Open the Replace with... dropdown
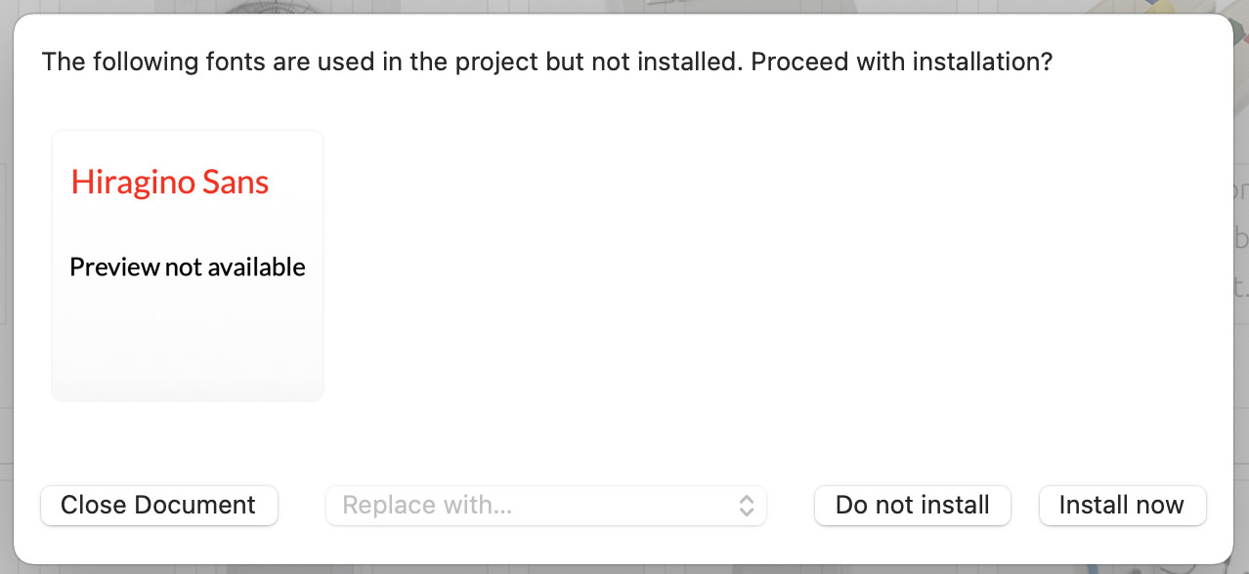This screenshot has height=574, width=1249. tap(546, 506)
